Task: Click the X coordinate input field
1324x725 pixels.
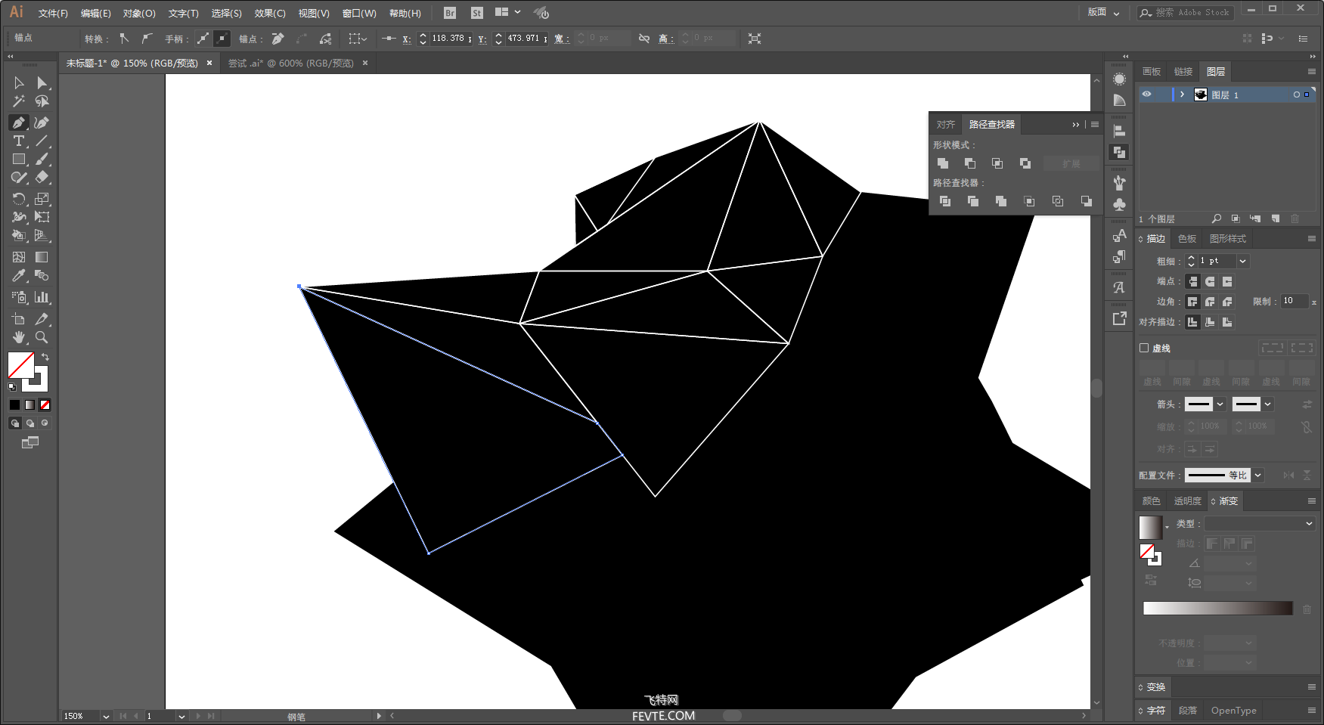Action: [451, 39]
